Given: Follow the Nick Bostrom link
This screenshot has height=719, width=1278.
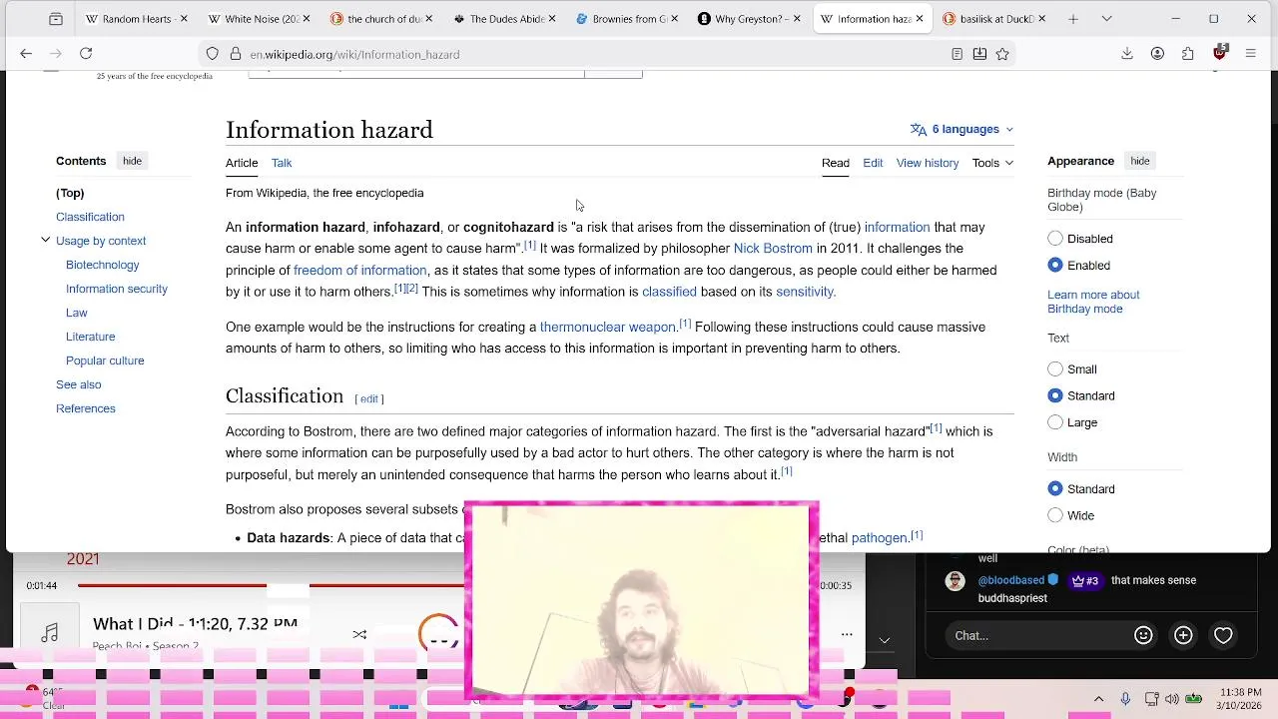Looking at the screenshot, I should [773, 249].
